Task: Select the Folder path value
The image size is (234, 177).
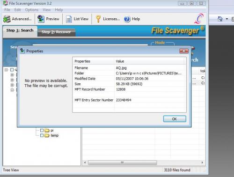Action: click(148, 73)
